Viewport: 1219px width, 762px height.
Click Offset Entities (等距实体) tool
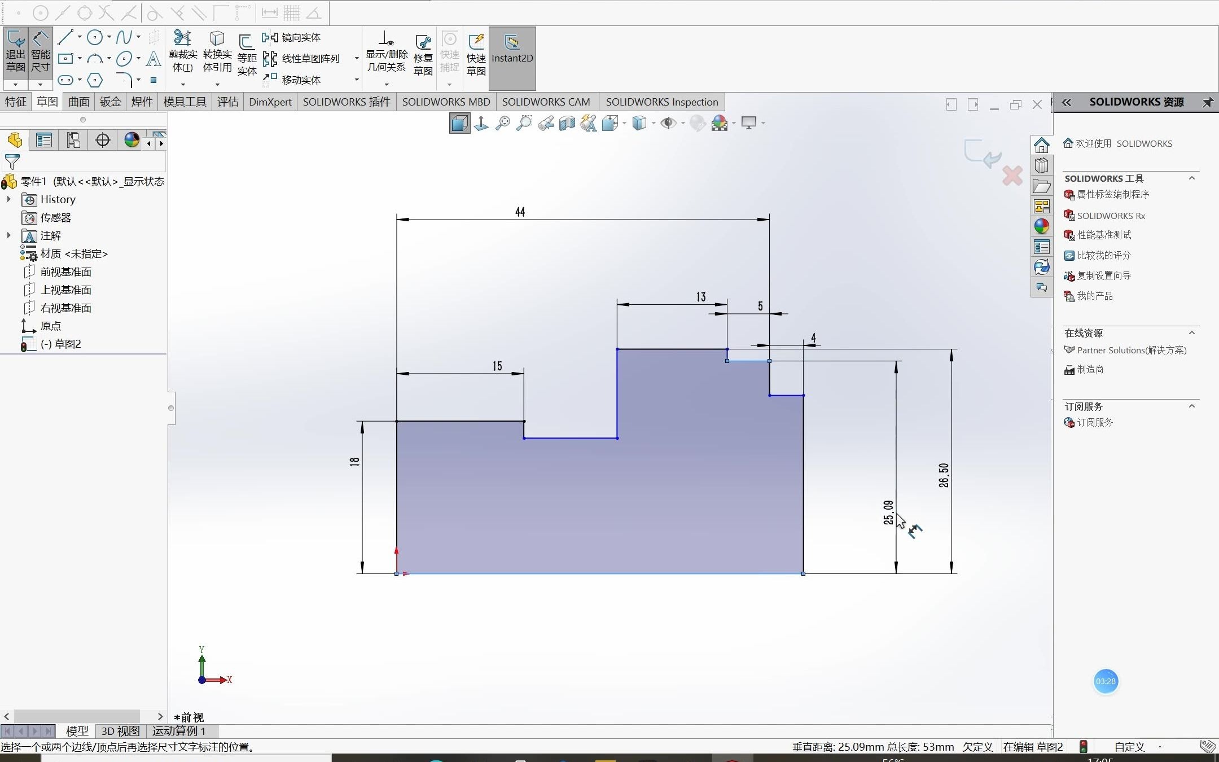(x=247, y=55)
